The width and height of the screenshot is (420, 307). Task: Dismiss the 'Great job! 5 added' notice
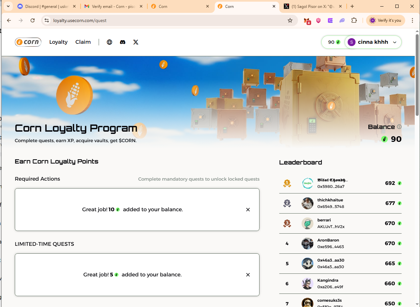coord(248,275)
